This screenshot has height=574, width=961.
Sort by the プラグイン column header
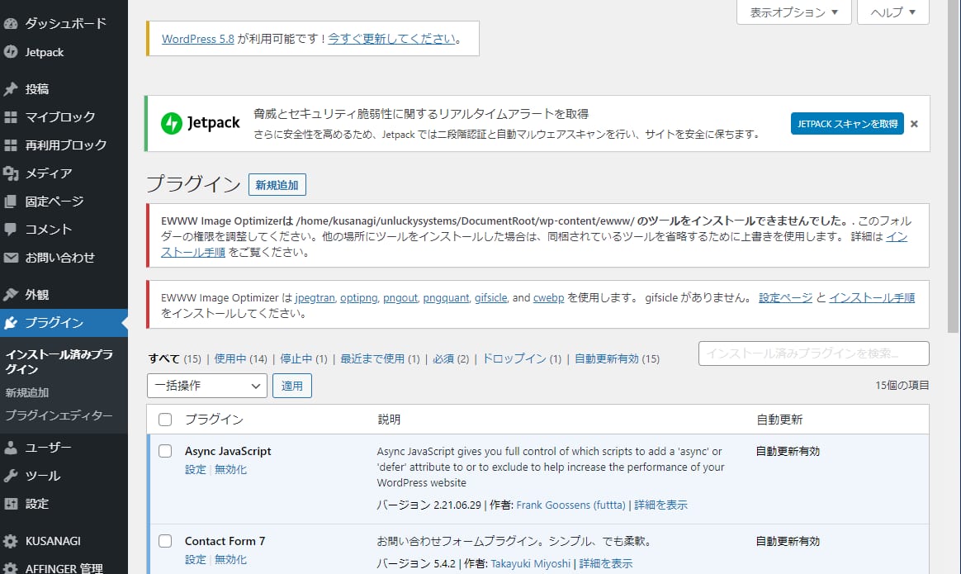click(214, 420)
